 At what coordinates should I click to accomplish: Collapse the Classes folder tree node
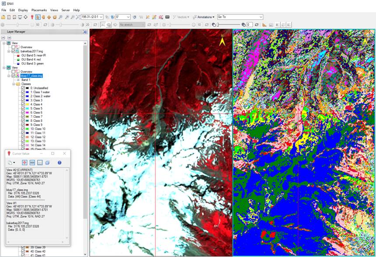14,84
